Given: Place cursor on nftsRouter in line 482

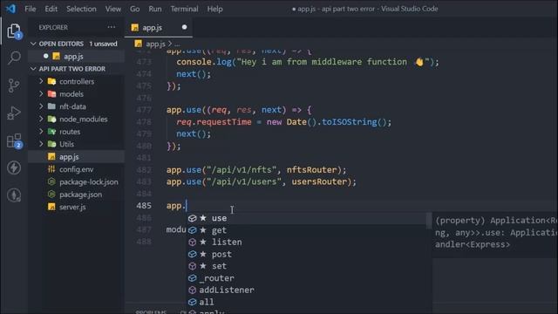Looking at the screenshot, I should 312,170.
